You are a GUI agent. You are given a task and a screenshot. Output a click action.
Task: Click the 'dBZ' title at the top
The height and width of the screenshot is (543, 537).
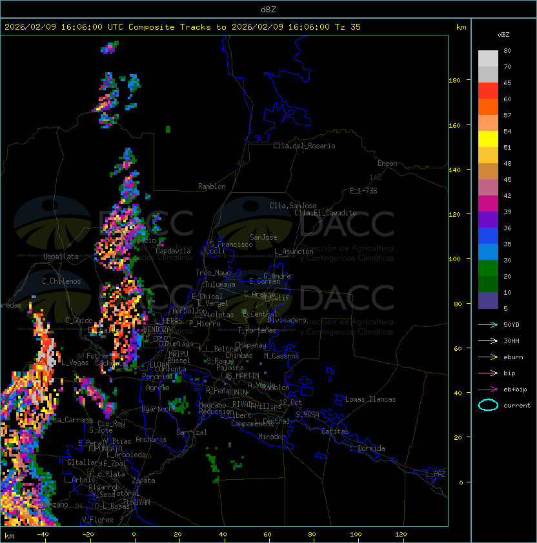[268, 9]
